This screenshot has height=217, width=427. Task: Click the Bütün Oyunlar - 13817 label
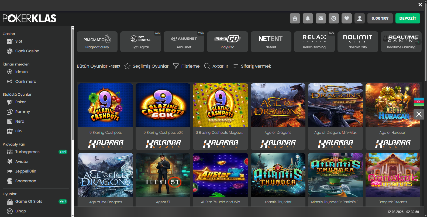point(98,66)
